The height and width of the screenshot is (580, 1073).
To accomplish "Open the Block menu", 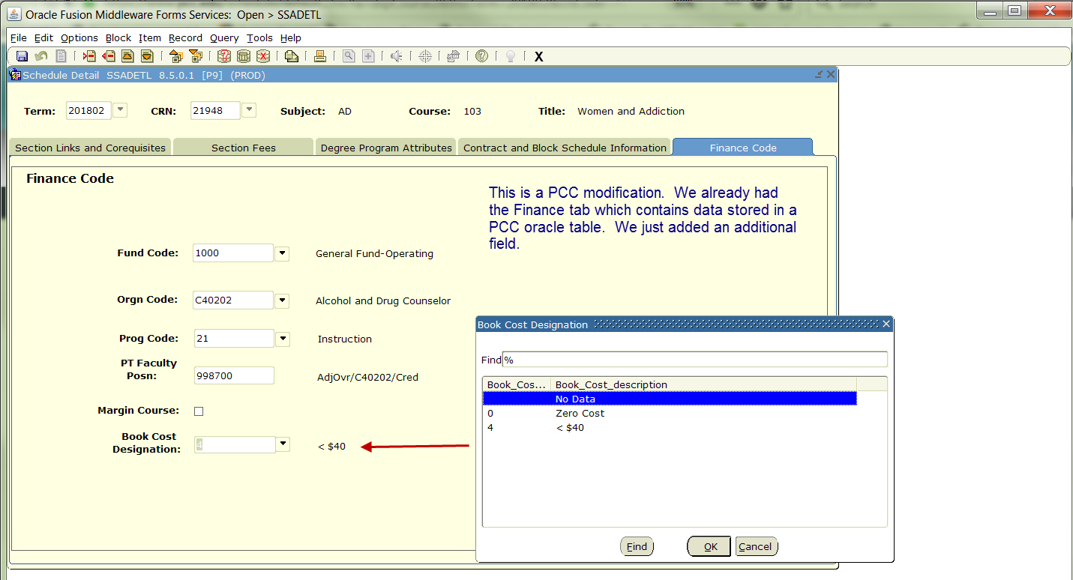I will point(118,37).
